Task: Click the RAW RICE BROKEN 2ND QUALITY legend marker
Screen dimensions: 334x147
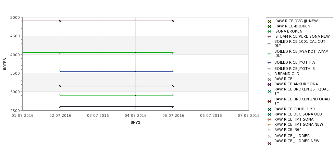Action: [269, 102]
